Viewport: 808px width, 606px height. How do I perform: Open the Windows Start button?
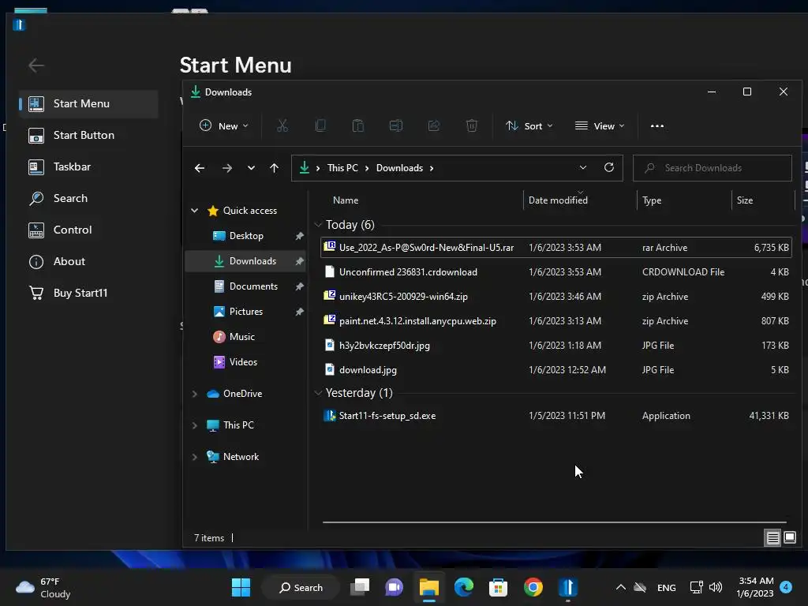coord(241,587)
